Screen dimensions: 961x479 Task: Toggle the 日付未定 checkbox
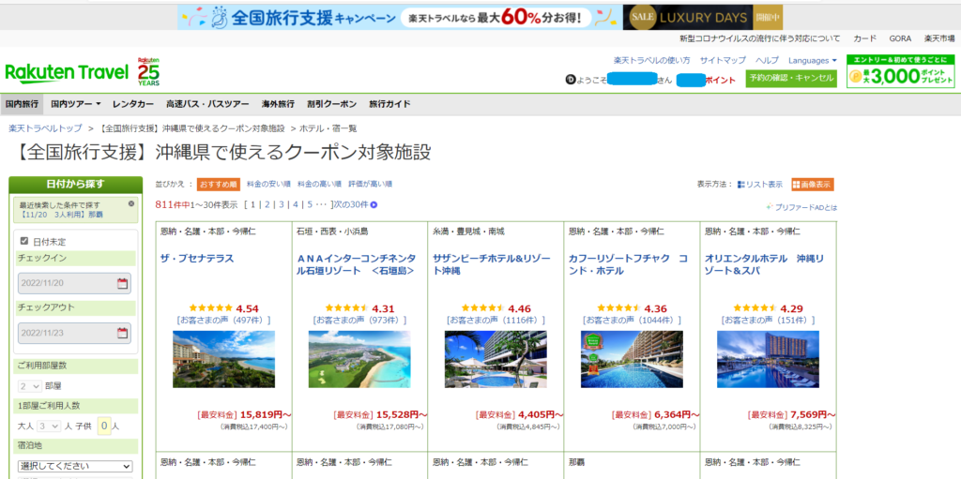pos(24,241)
